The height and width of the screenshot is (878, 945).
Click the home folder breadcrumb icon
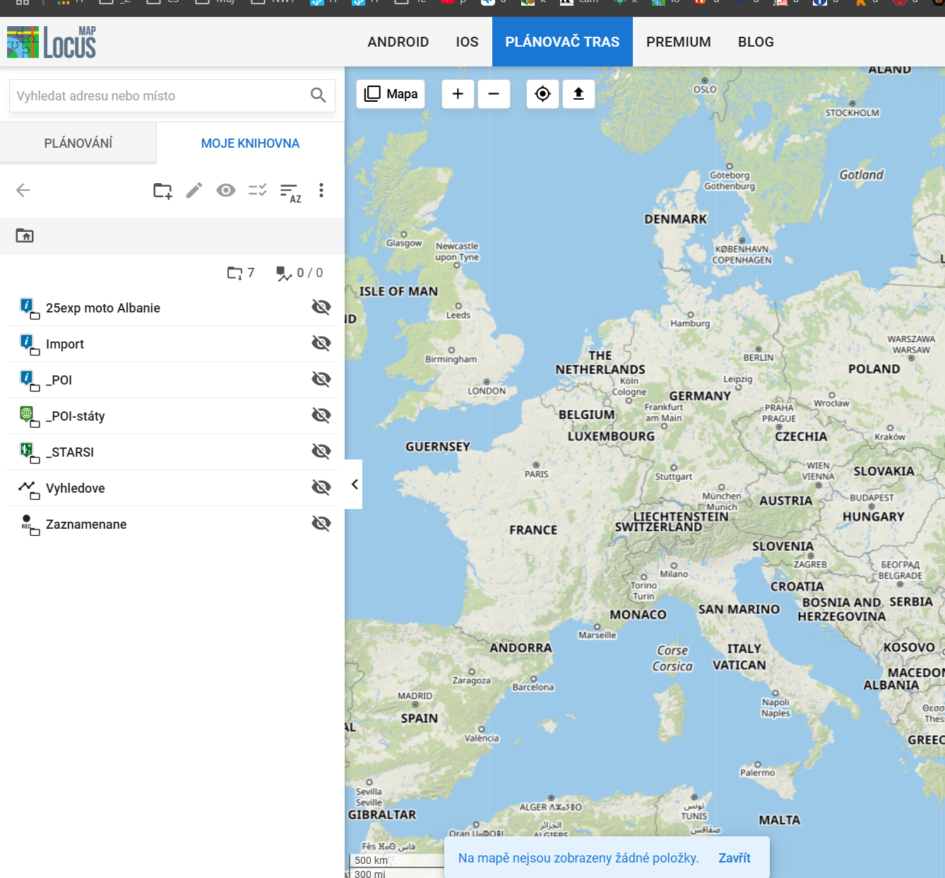click(25, 235)
